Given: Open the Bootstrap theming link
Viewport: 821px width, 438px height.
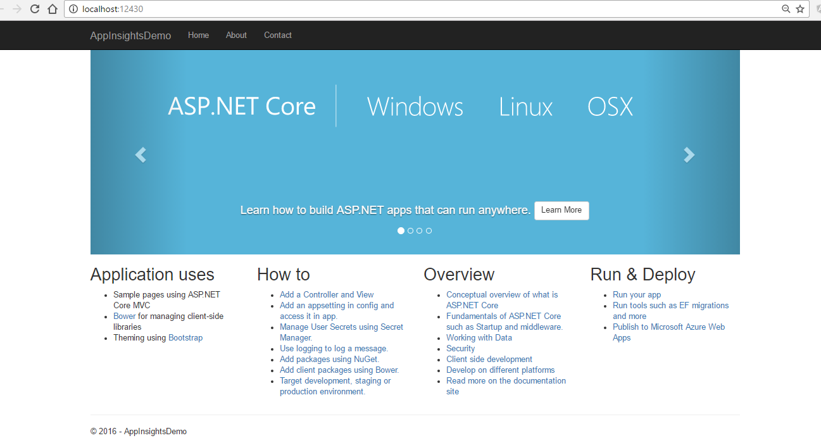Looking at the screenshot, I should (x=185, y=337).
